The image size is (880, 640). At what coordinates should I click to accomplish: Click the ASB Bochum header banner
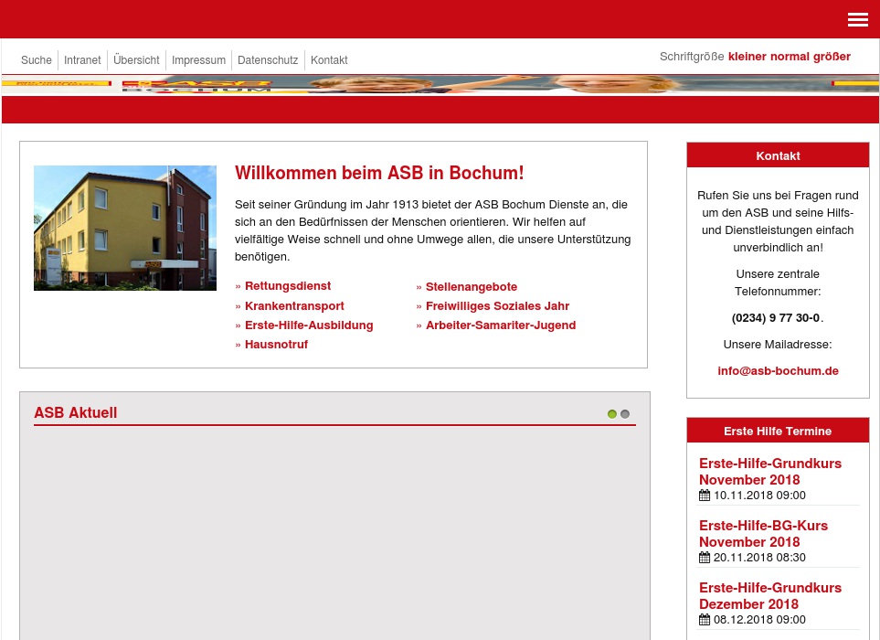point(440,85)
